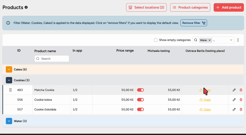Click product ID 483
Image resolution: width=246 pixels, height=135 pixels.
(20, 90)
